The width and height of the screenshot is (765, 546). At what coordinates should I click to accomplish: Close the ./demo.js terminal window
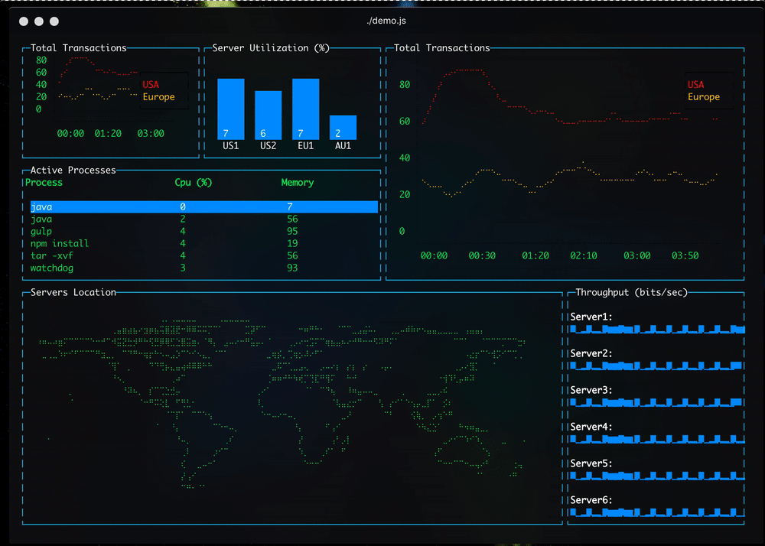point(24,21)
